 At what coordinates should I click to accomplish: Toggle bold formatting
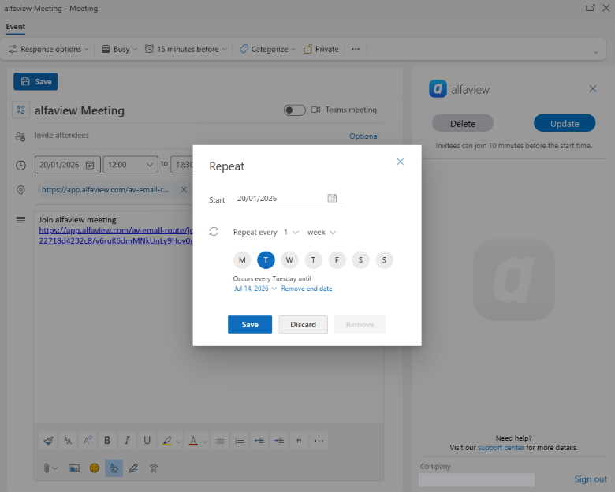point(107,441)
